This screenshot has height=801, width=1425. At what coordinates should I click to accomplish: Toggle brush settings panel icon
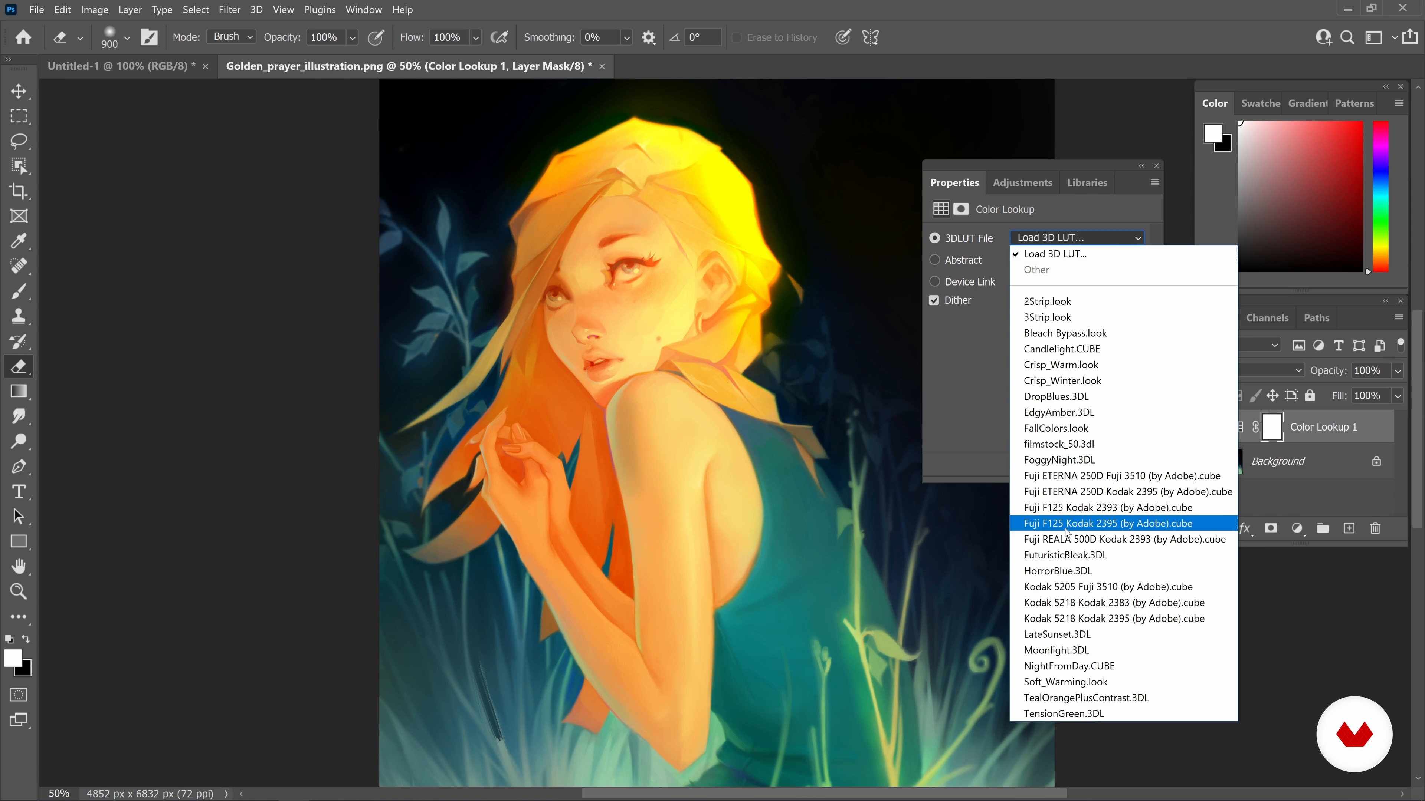click(x=149, y=37)
